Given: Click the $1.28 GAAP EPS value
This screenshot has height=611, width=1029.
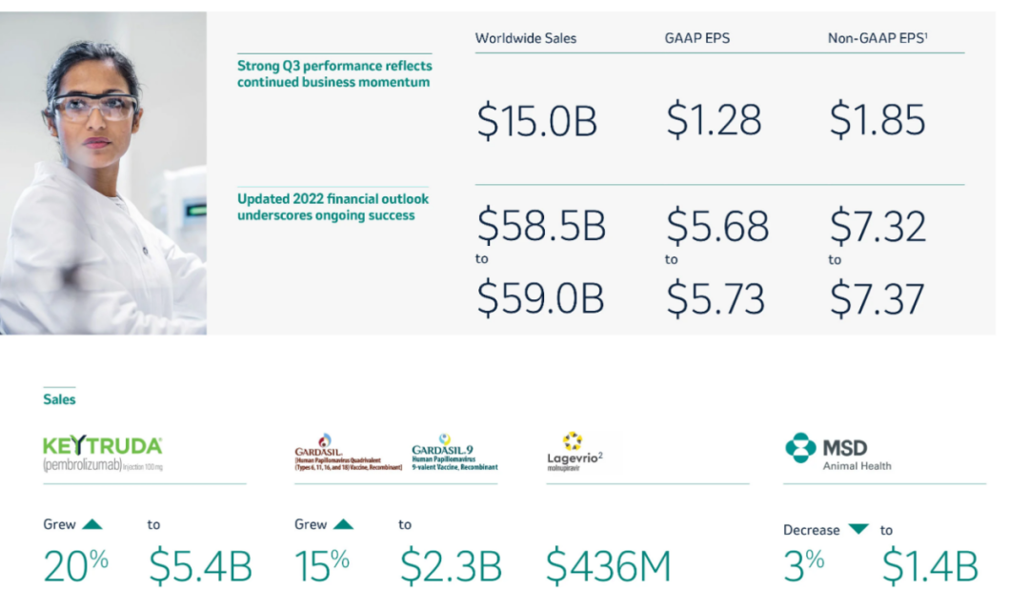Looking at the screenshot, I should [x=714, y=119].
